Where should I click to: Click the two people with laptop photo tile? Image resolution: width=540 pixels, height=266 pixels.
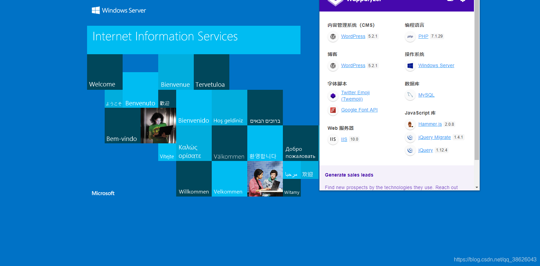(265, 179)
